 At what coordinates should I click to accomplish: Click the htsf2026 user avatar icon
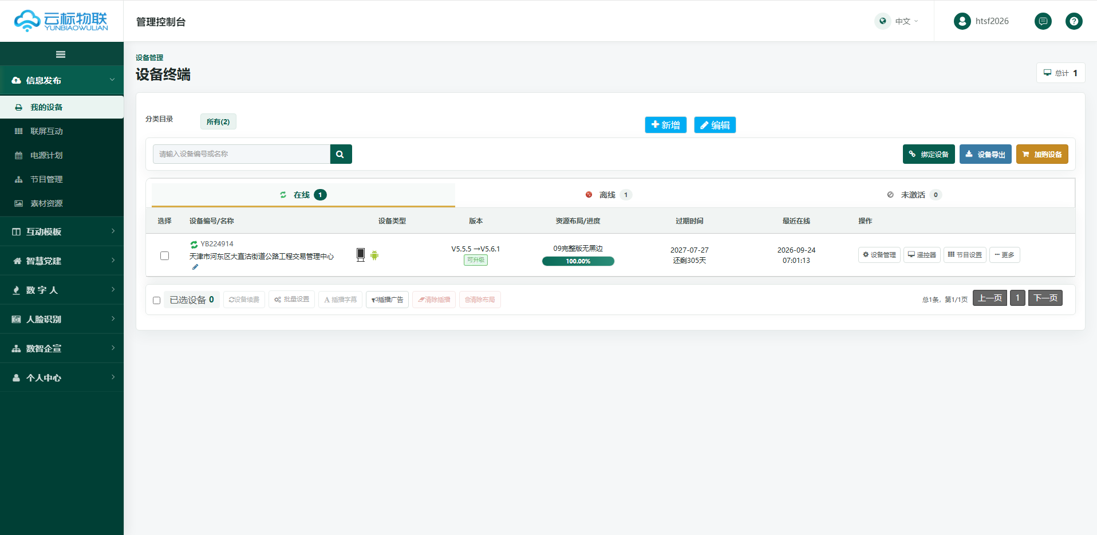point(962,21)
